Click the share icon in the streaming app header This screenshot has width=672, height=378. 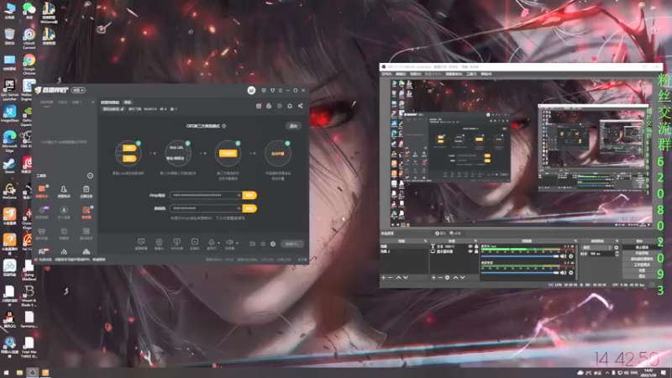coord(301,106)
